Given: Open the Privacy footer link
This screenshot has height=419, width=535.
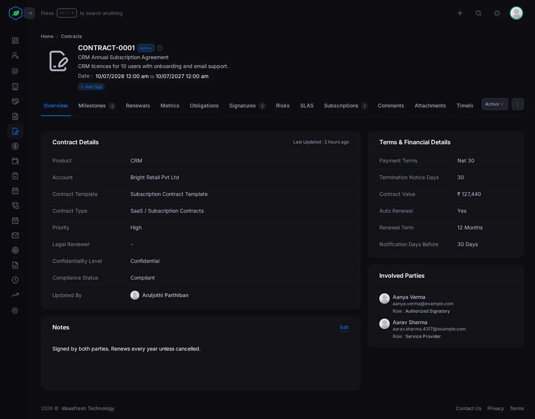Looking at the screenshot, I should (x=496, y=408).
